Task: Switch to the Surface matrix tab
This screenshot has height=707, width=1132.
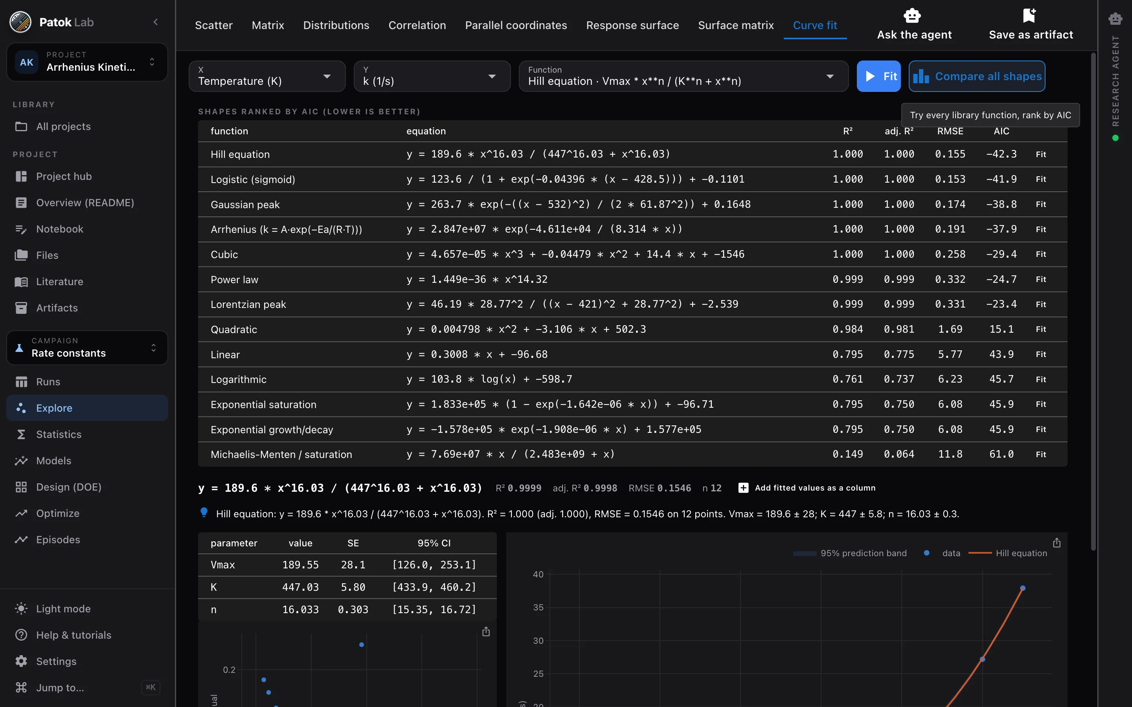Action: tap(736, 25)
